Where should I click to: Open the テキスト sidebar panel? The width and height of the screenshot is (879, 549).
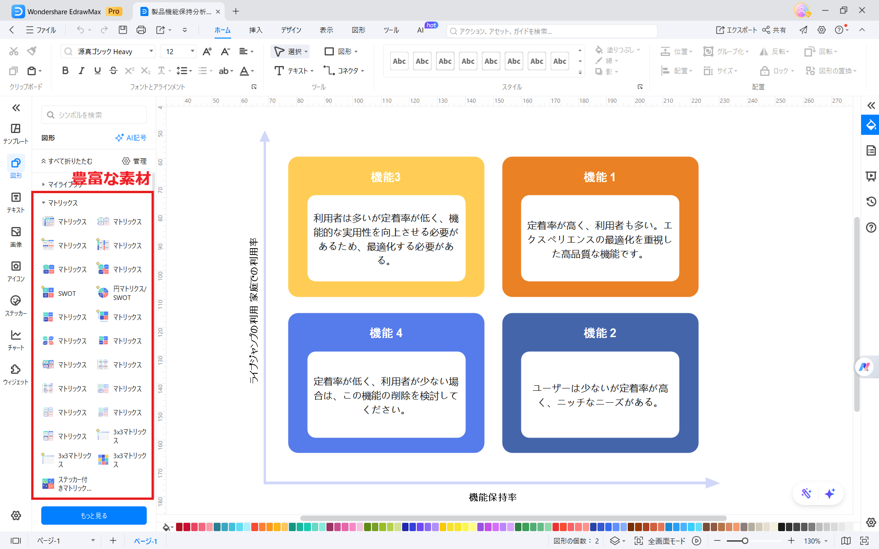click(x=16, y=202)
